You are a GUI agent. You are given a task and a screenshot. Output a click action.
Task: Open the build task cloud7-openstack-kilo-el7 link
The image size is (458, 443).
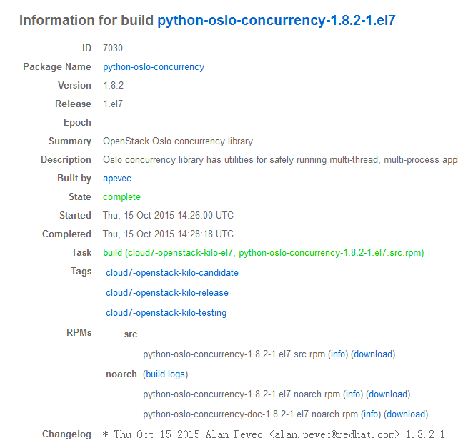(x=264, y=253)
